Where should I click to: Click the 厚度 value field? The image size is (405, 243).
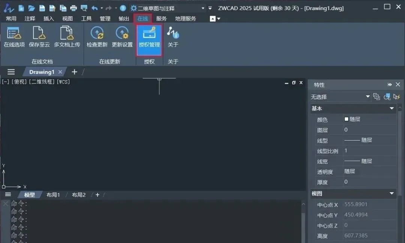(370, 182)
